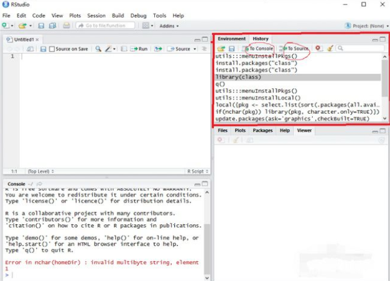The height and width of the screenshot is (281, 390).
Task: Click the Load History folder icon
Action: click(221, 48)
